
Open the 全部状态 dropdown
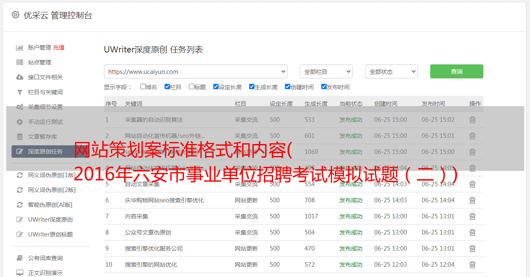(391, 71)
